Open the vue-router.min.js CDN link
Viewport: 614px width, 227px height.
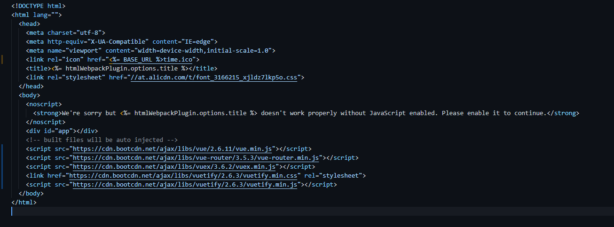click(196, 158)
